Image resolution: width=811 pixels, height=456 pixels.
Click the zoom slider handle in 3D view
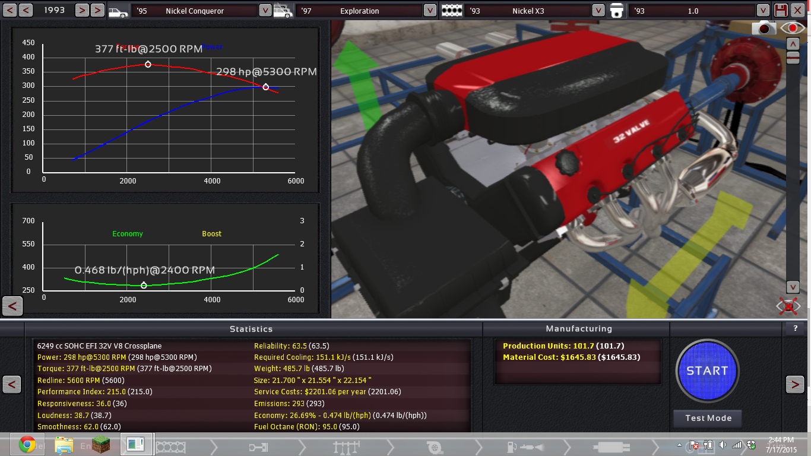coord(792,58)
